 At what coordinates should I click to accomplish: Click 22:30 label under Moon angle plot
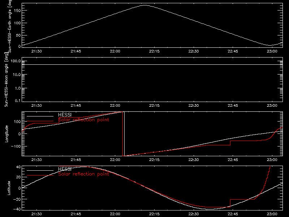194,106
